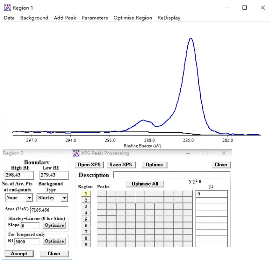Click the XPS Peak Processing window icon
The width and height of the screenshot is (271, 262).
[76, 153]
